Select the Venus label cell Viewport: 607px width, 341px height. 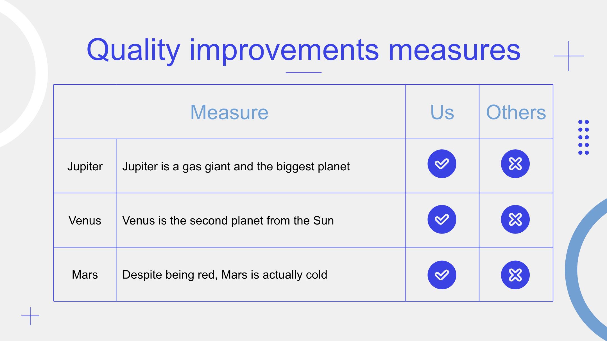click(x=85, y=220)
